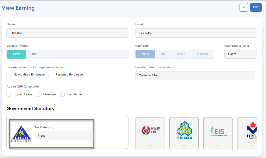Select the Nearest rounding option
Screen dimensions: 266x158
click(203, 54)
